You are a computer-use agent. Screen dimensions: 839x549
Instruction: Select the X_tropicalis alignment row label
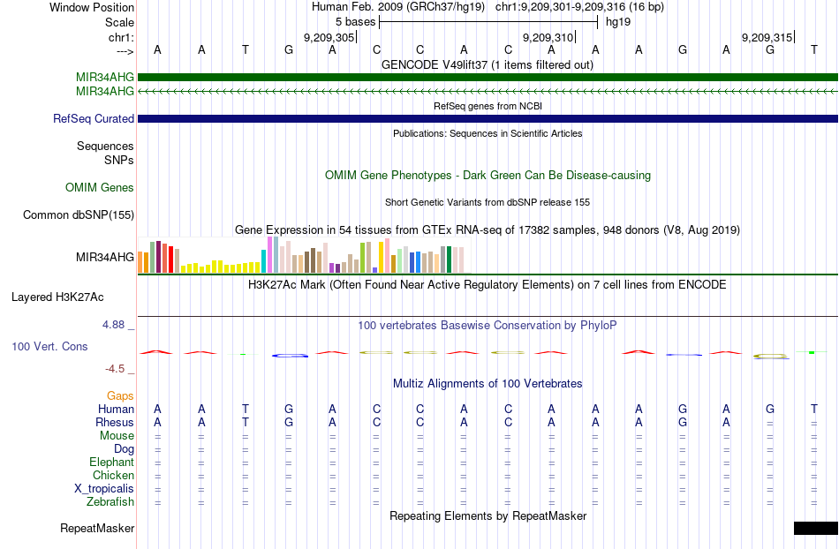pyautogui.click(x=104, y=489)
